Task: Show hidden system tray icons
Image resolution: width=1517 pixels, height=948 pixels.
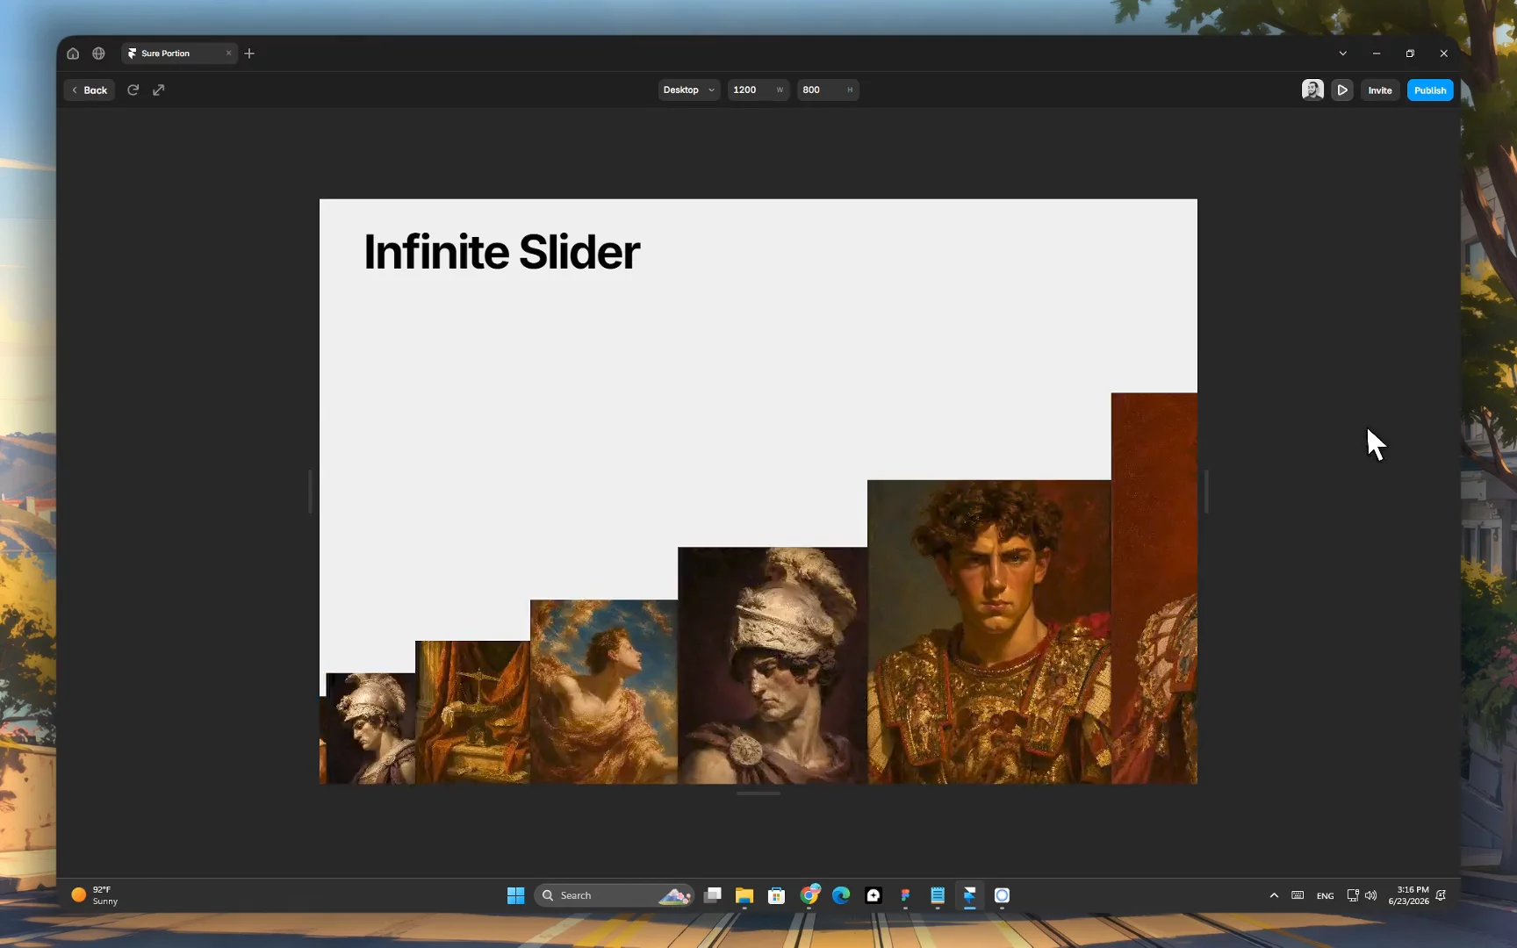Action: click(x=1274, y=895)
